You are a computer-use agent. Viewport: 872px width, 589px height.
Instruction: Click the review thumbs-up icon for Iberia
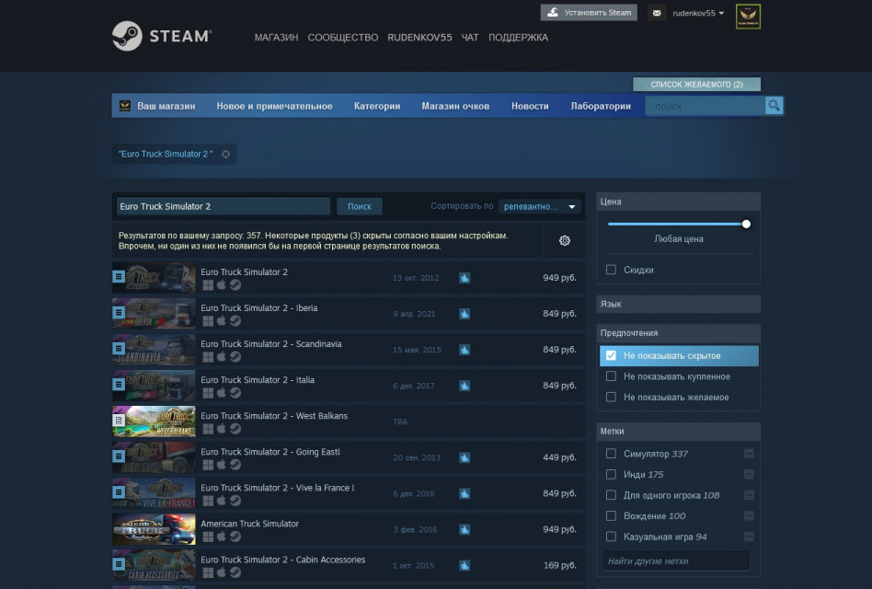465,314
